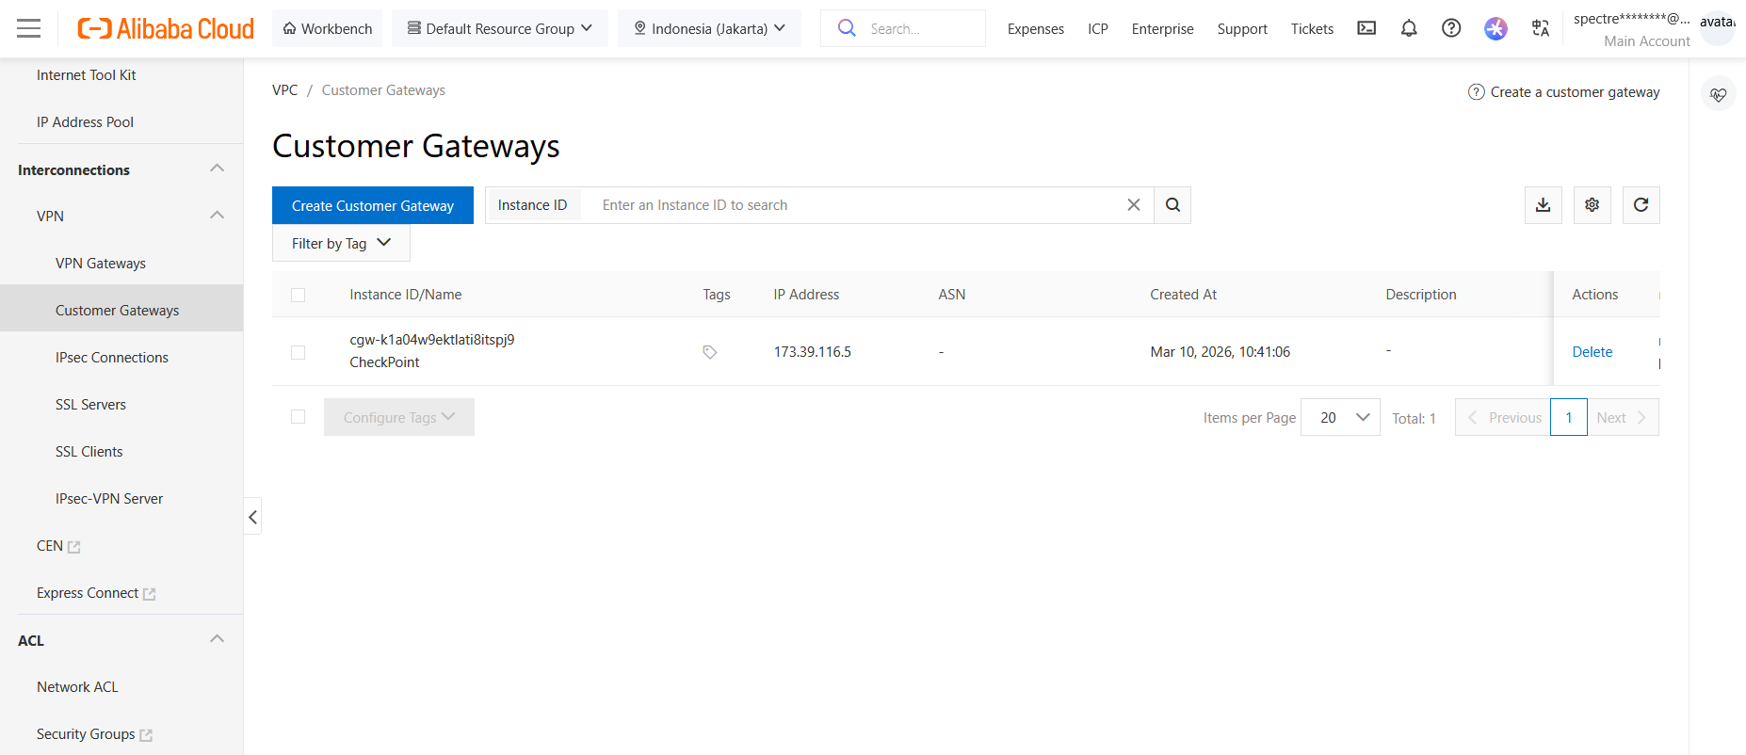The width and height of the screenshot is (1746, 755).
Task: Open the Indonesia (Jakarta) region dropdown
Action: point(709,28)
